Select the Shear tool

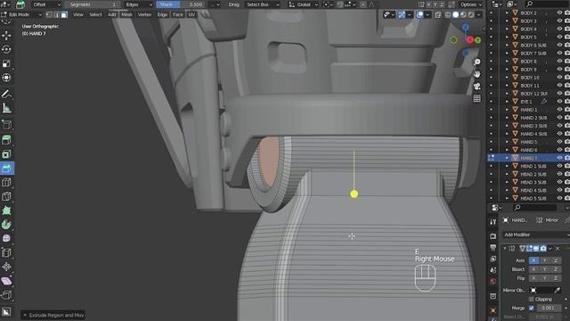(6, 281)
